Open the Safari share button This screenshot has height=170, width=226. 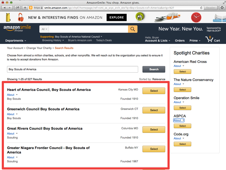(x=17, y=8)
